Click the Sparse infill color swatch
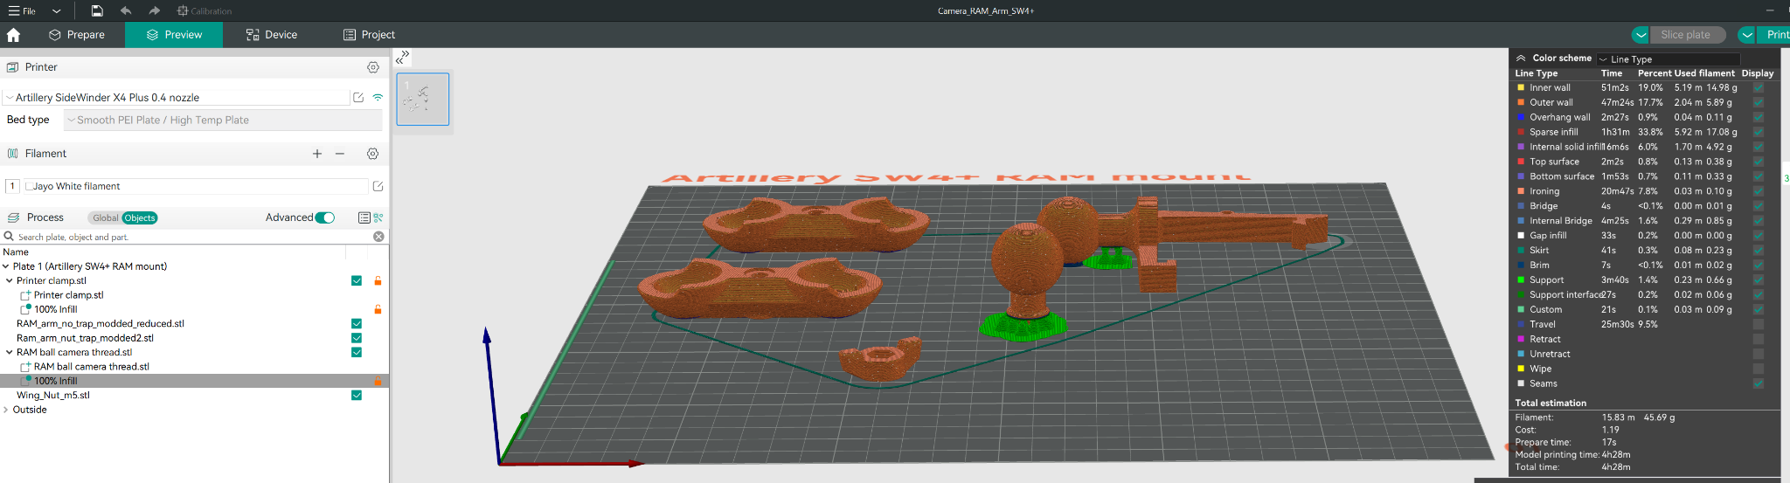1790x483 pixels. (x=1521, y=132)
